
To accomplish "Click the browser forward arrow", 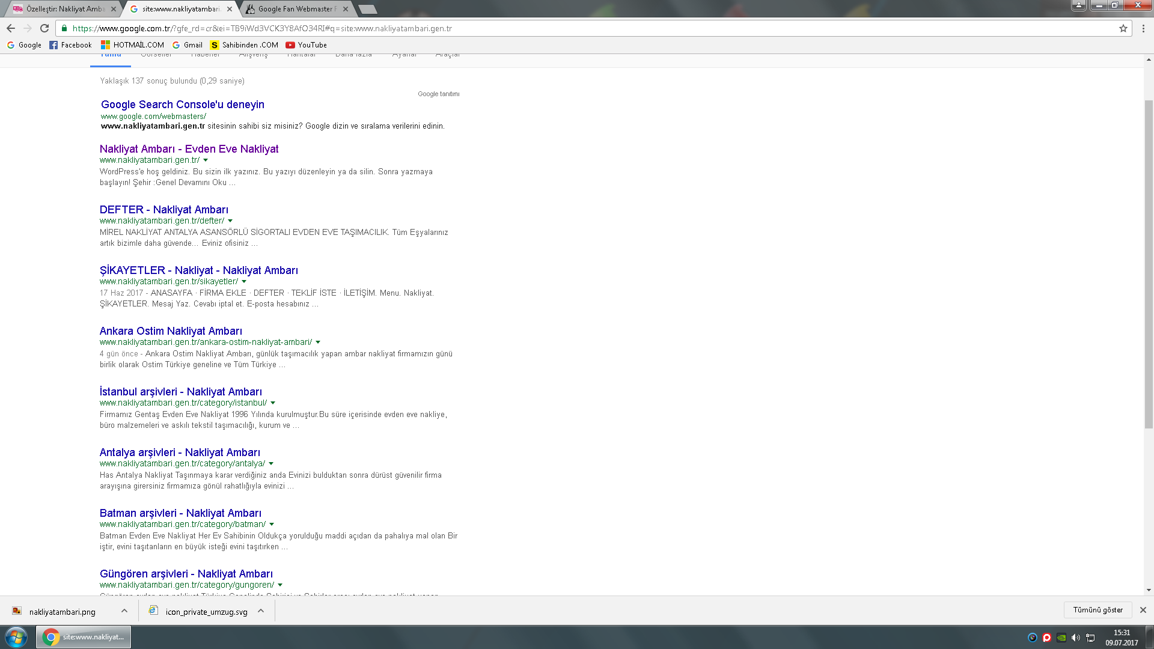I will click(28, 28).
